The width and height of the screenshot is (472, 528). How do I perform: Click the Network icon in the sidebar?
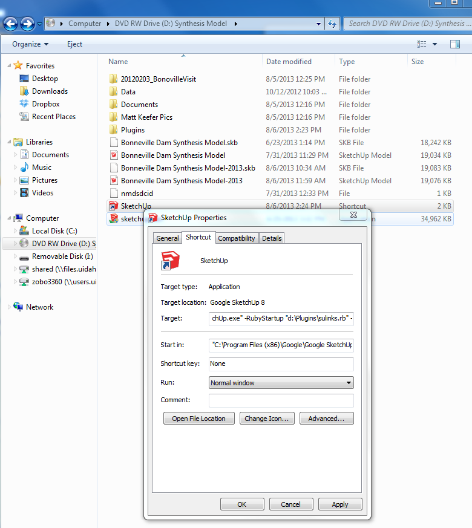[x=18, y=307]
